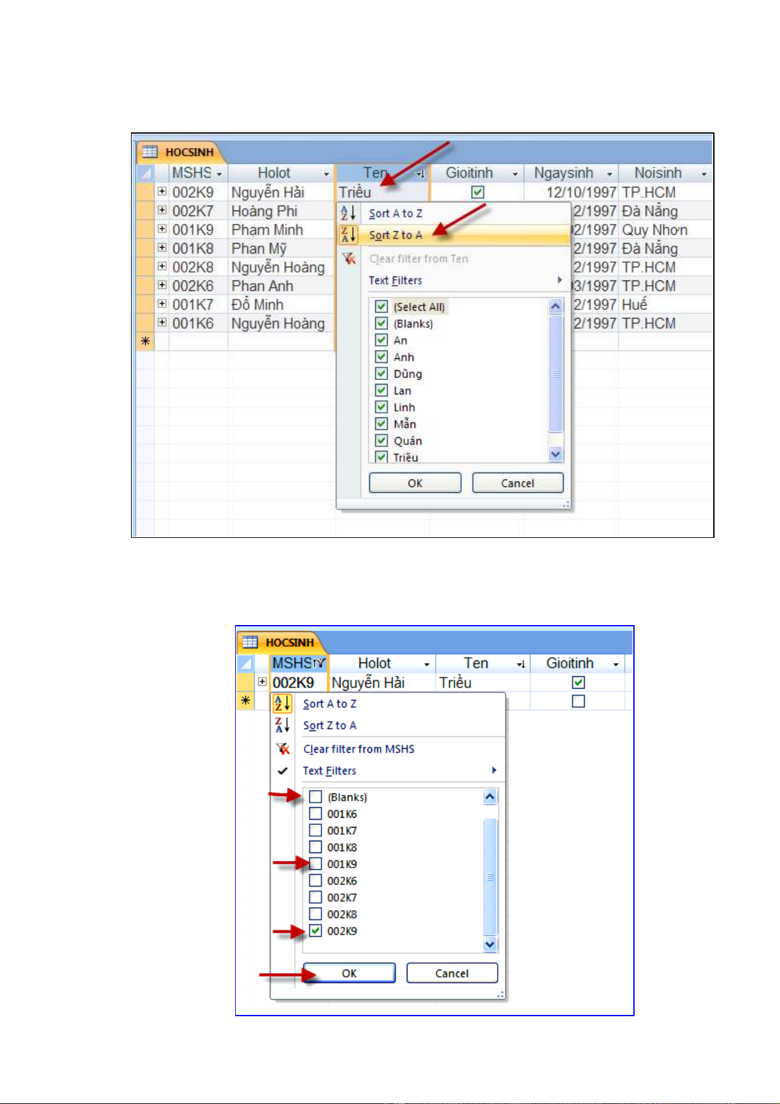
Task: Click the table icon on the upper HOCSINH tab
Action: pyautogui.click(x=150, y=152)
